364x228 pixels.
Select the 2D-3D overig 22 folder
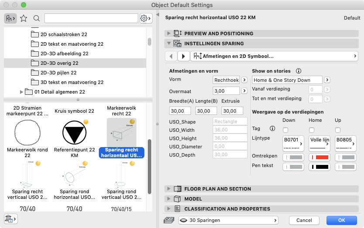[75, 63]
